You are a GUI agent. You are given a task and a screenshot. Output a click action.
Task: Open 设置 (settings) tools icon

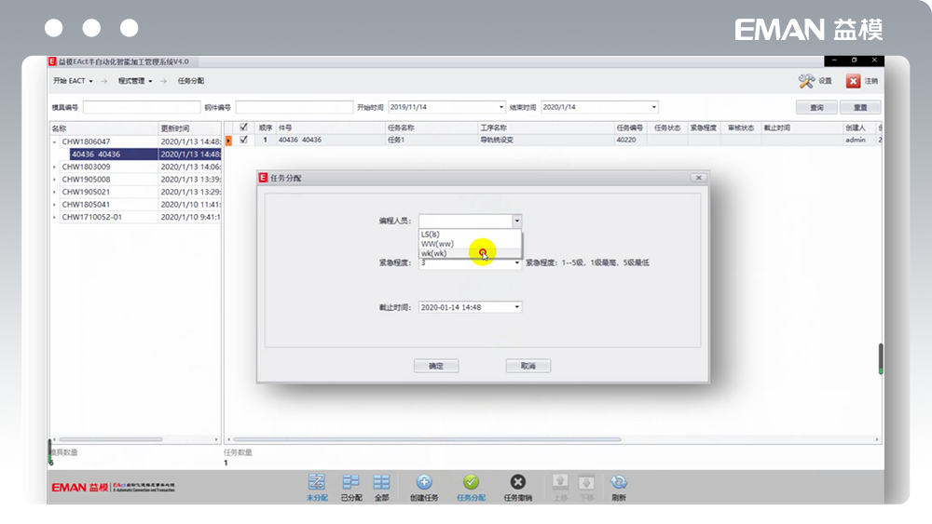pos(807,81)
